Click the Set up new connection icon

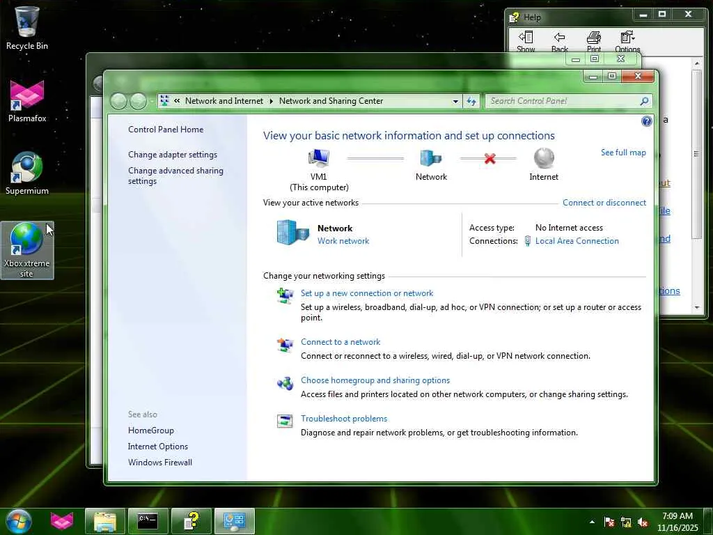coord(285,295)
